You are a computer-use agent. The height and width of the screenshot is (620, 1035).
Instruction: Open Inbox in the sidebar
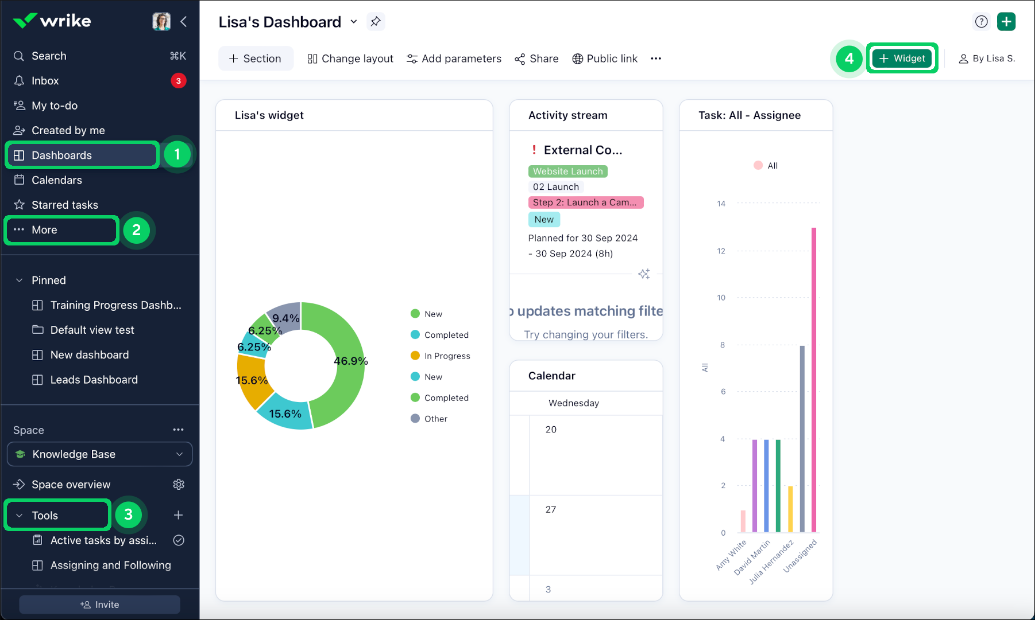pyautogui.click(x=45, y=81)
